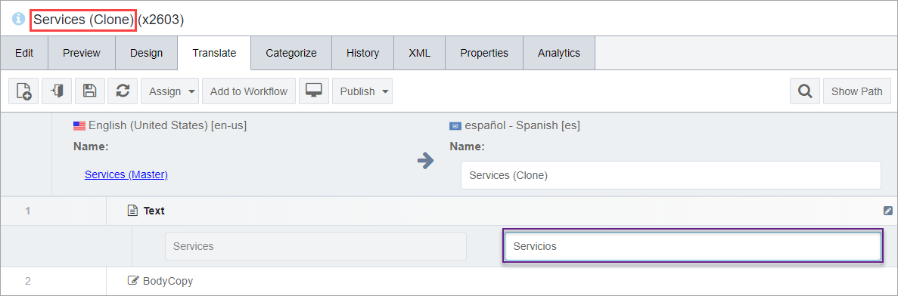
Task: Click the Show Path button
Action: point(856,91)
